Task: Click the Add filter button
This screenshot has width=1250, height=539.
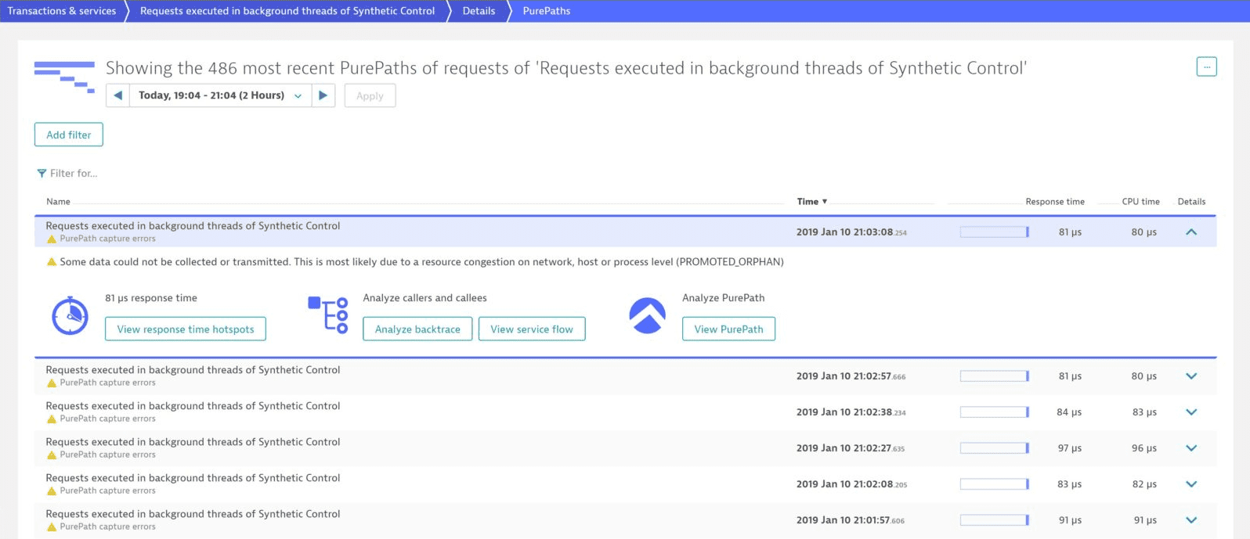Action: (69, 135)
